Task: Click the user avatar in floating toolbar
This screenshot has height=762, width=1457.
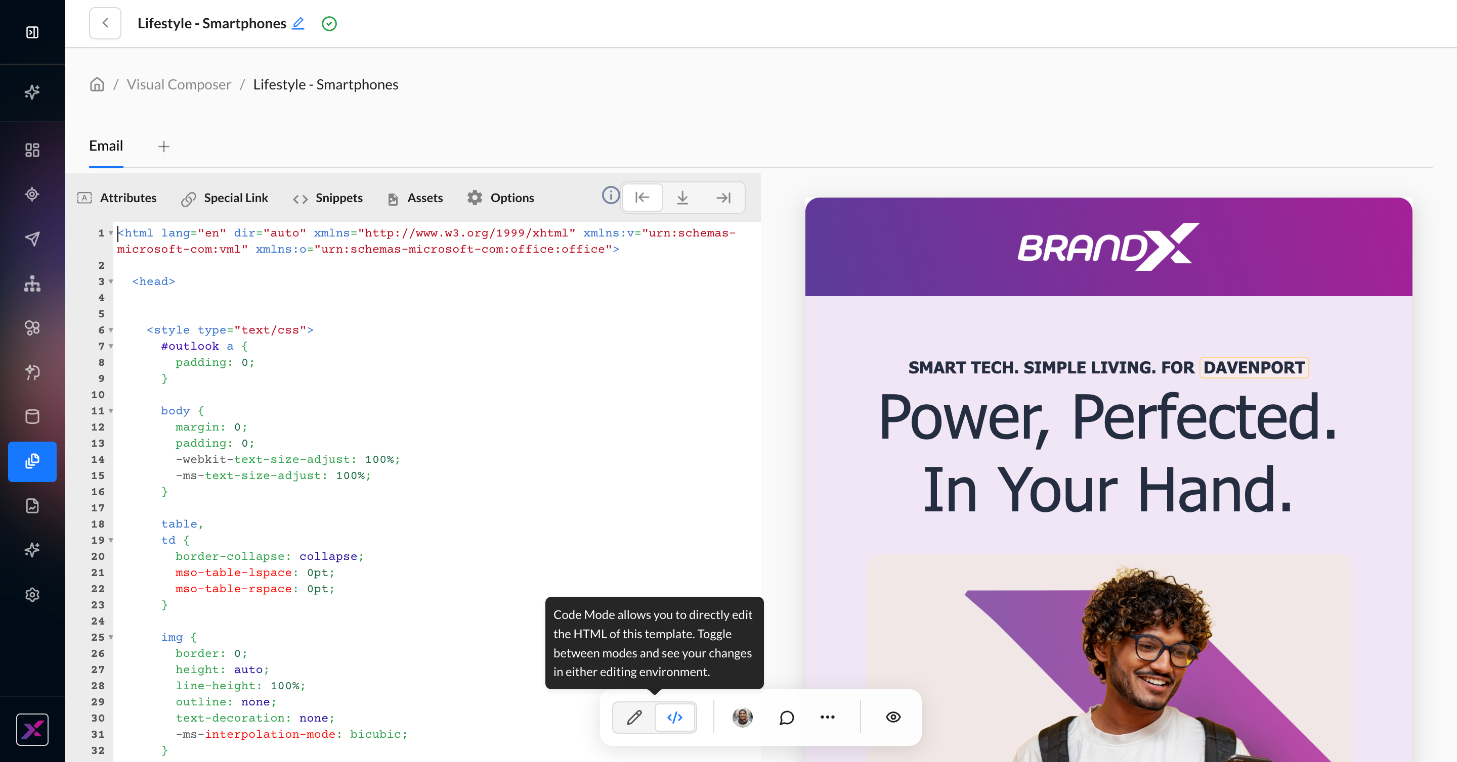Action: coord(743,718)
